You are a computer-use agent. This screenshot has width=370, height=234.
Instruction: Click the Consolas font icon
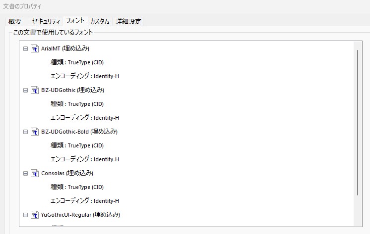click(35, 173)
